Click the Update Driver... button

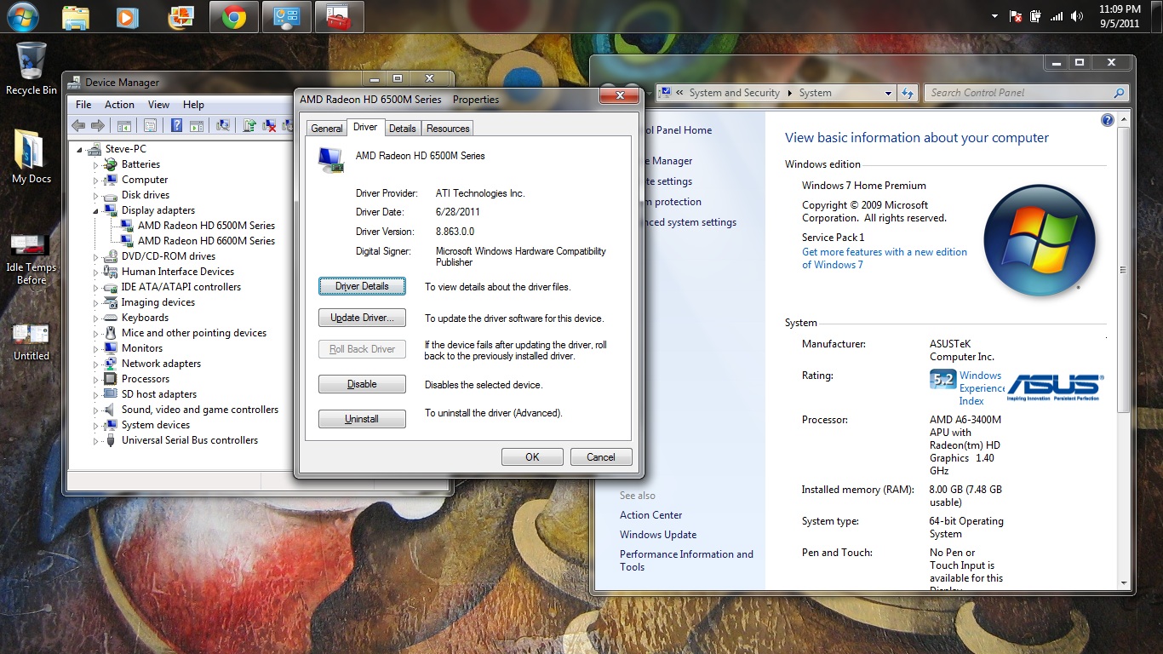pos(362,318)
